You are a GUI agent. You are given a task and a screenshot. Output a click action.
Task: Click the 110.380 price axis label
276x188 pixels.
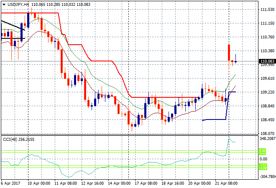click(x=267, y=51)
